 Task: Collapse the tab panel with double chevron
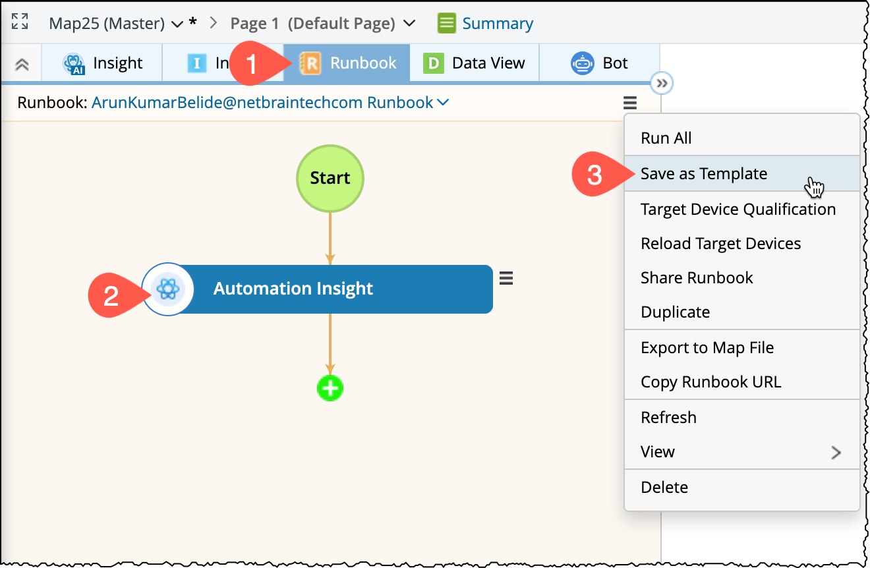pos(22,64)
